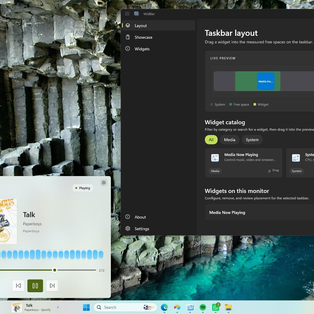This screenshot has width=314, height=314.
Task: Skip to the previous track
Action: click(x=18, y=285)
